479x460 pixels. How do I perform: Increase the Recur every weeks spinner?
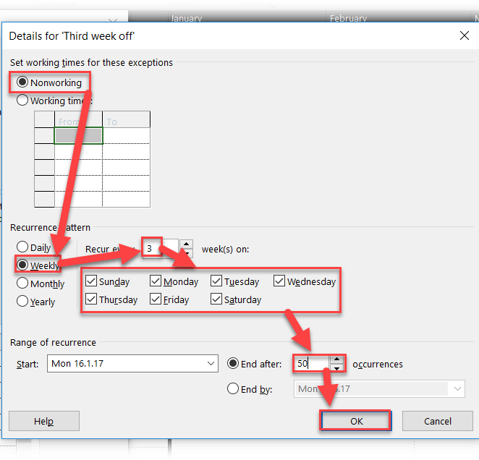click(187, 244)
